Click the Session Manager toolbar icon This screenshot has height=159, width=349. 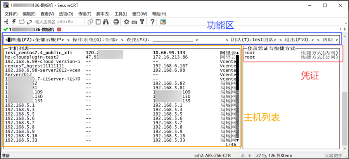7,22
